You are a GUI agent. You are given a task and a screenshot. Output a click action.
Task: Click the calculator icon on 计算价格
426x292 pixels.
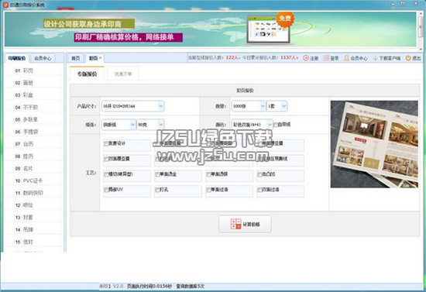235,224
